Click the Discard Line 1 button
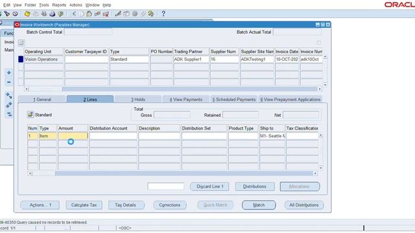 tap(209, 186)
